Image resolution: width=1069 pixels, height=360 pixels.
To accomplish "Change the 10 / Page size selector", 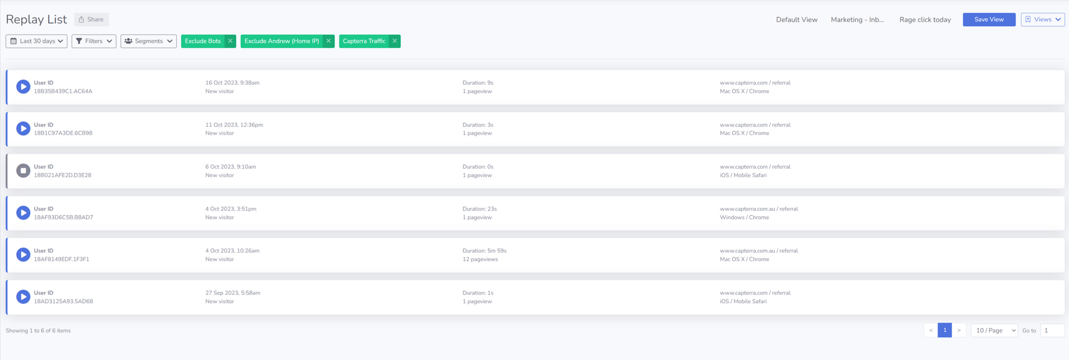I will point(994,331).
